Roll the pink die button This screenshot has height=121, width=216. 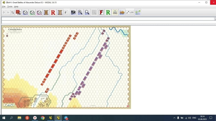pos(39,12)
